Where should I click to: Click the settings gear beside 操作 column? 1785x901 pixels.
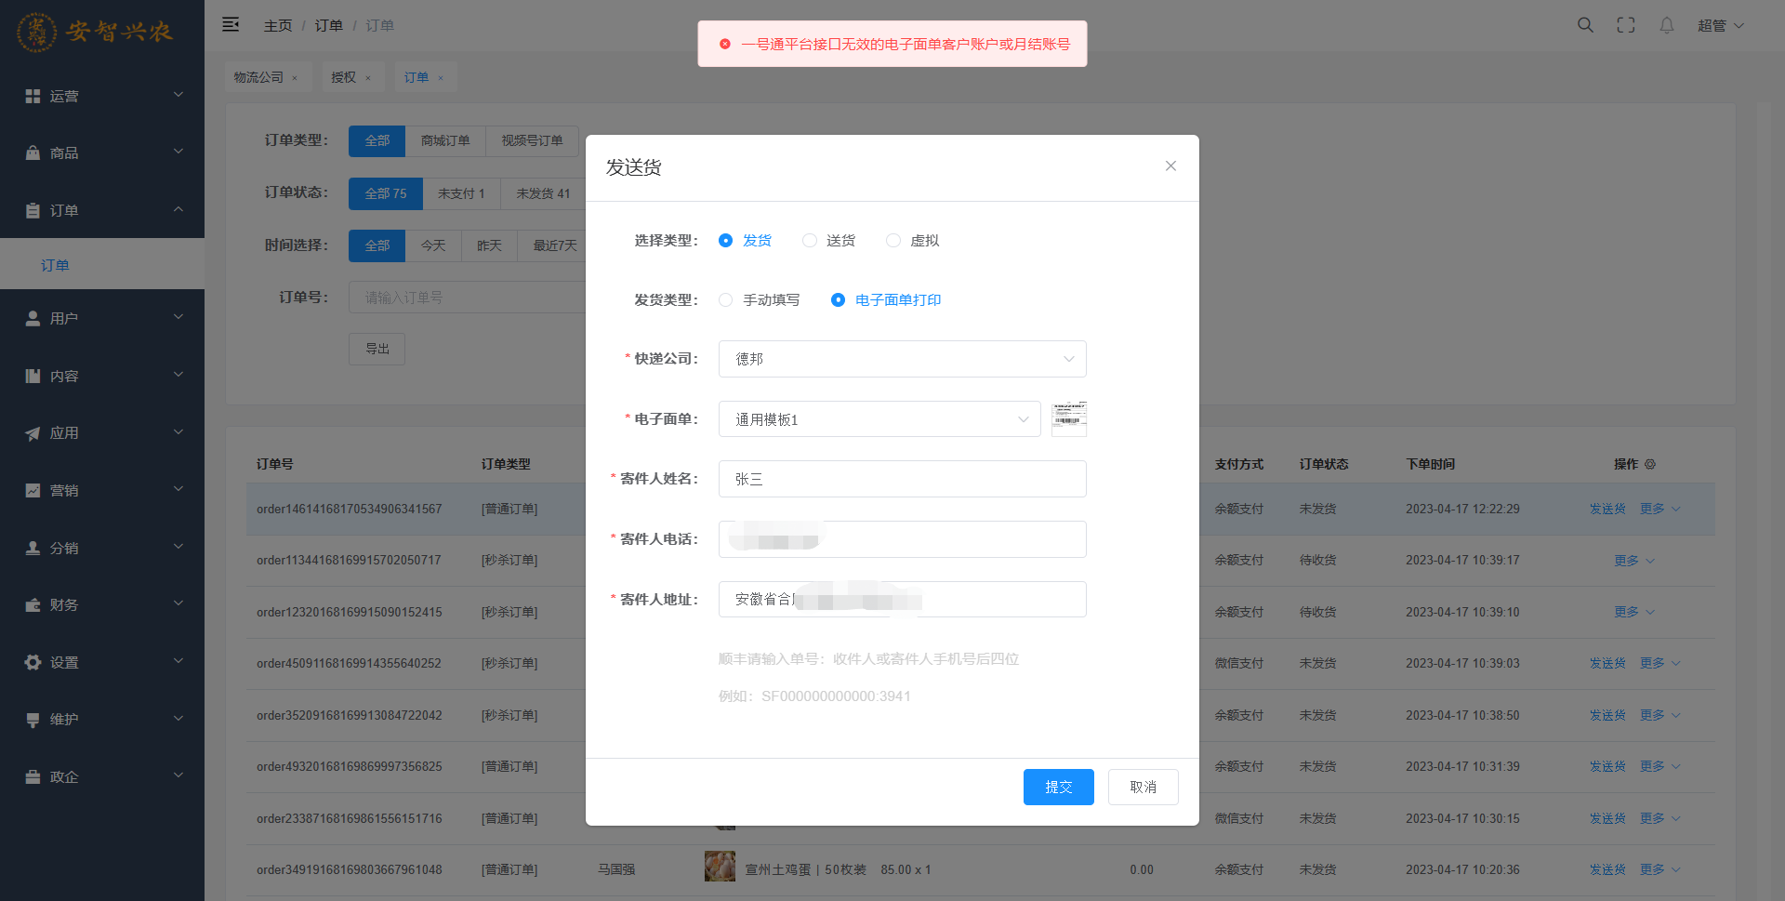tap(1650, 464)
